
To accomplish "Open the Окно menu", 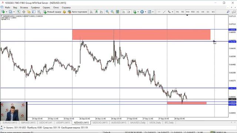I will click(x=56, y=7).
